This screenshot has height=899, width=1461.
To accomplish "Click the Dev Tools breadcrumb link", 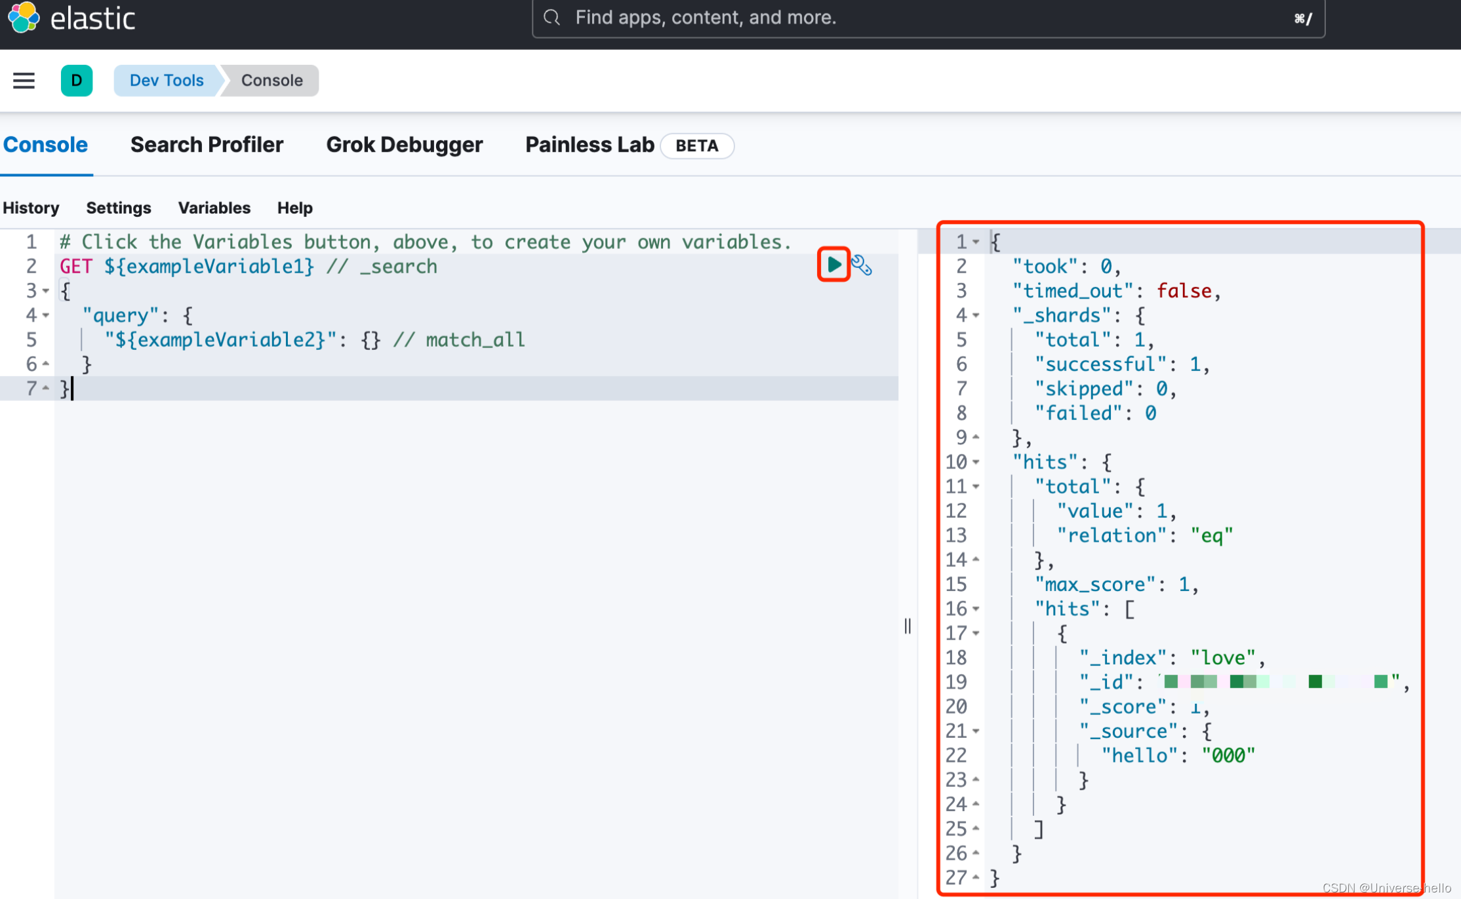I will pyautogui.click(x=167, y=80).
